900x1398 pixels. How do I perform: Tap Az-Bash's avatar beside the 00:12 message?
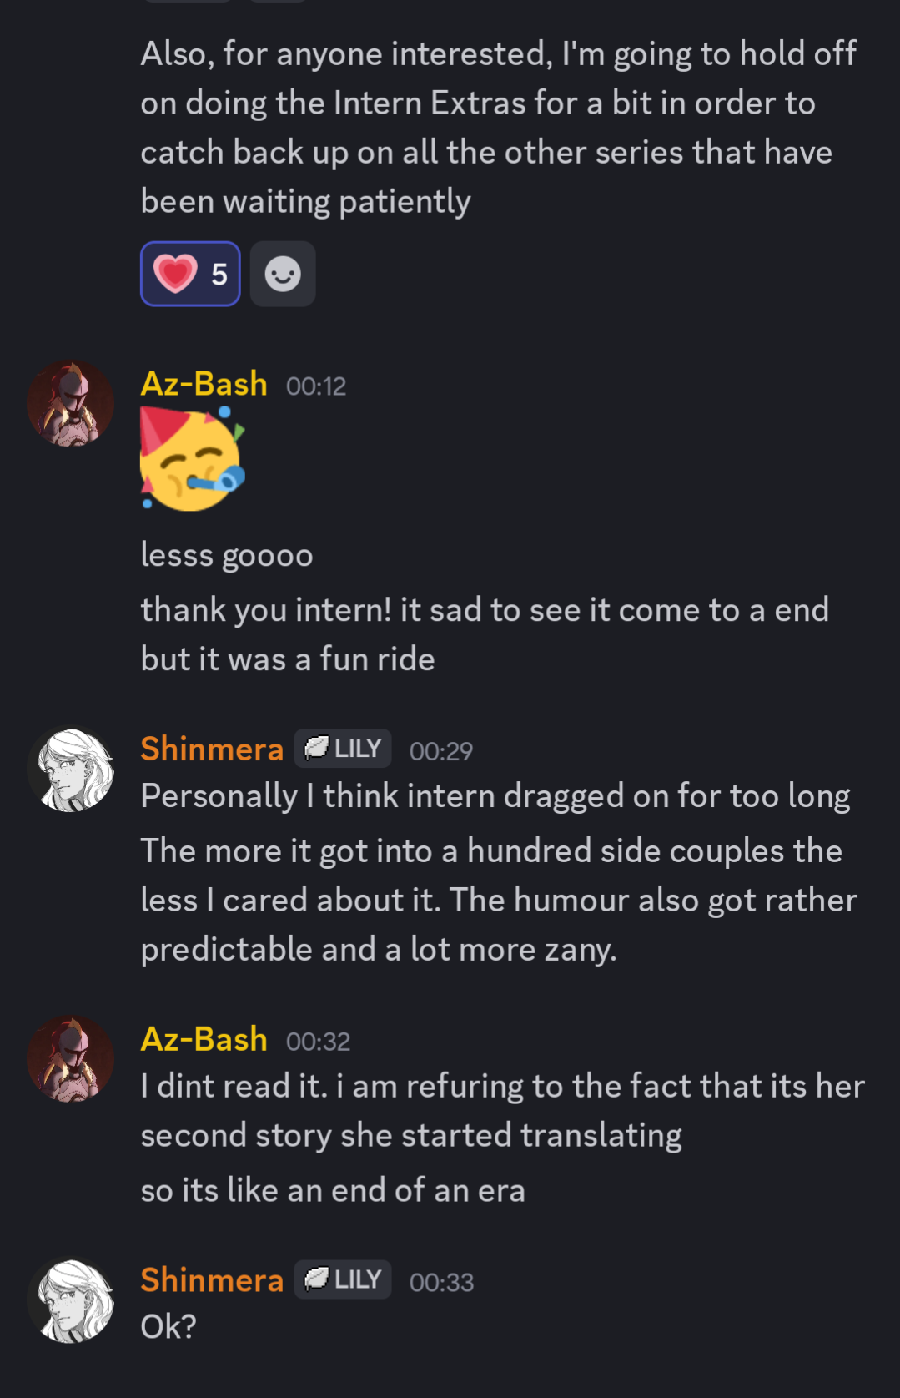tap(71, 404)
